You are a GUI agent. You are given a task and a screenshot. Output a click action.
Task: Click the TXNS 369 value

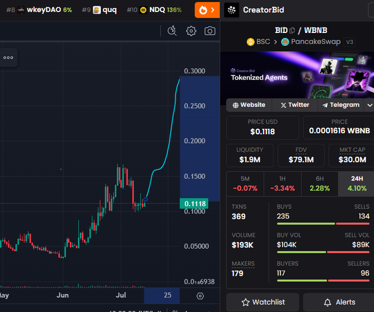pyautogui.click(x=239, y=216)
